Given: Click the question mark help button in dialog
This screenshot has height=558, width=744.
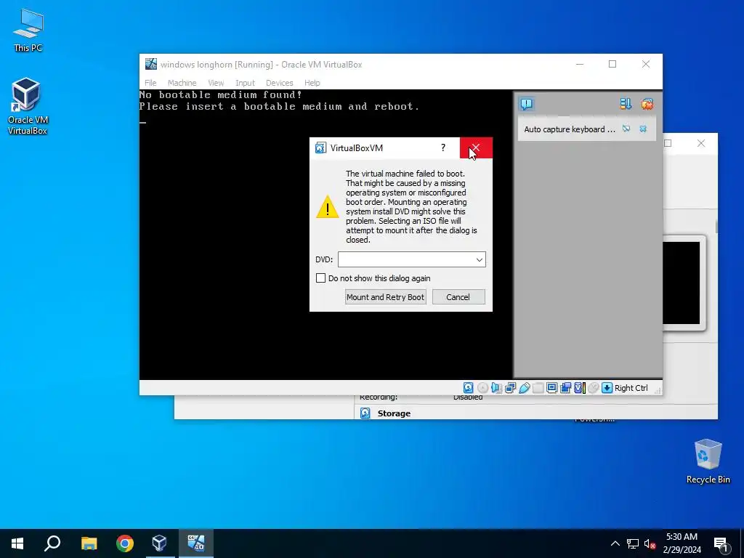Looking at the screenshot, I should point(443,147).
